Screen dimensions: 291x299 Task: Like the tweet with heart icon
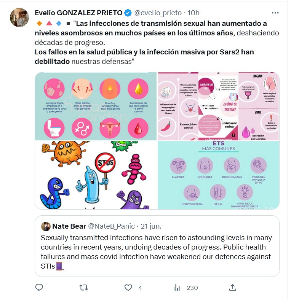click(128, 288)
